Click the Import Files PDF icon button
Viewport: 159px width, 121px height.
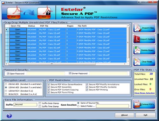click(144, 28)
